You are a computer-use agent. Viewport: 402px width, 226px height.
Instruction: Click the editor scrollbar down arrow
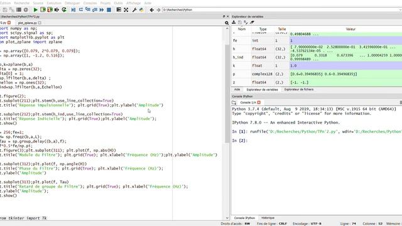227,218
